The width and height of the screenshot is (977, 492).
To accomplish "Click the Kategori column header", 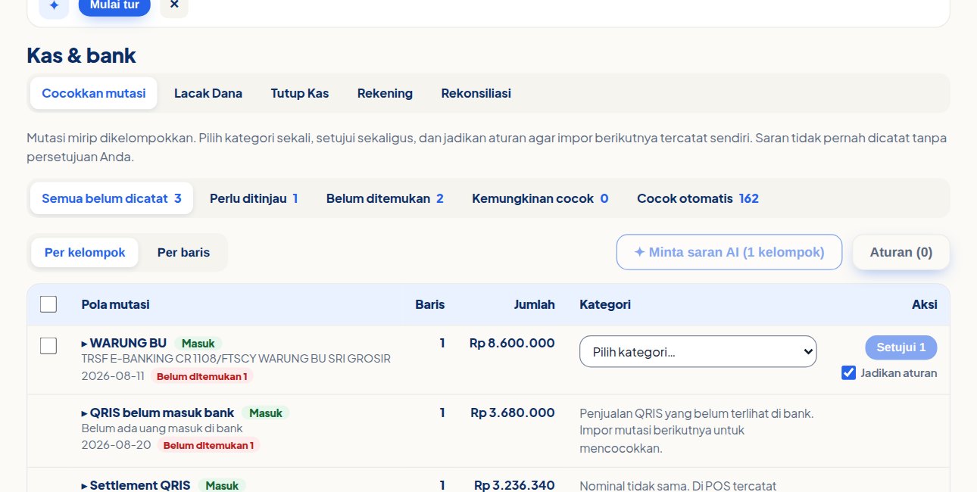I will [605, 304].
